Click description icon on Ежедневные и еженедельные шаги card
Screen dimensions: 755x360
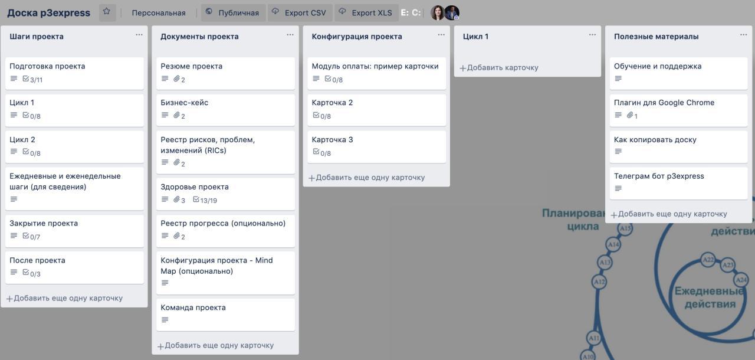14,199
